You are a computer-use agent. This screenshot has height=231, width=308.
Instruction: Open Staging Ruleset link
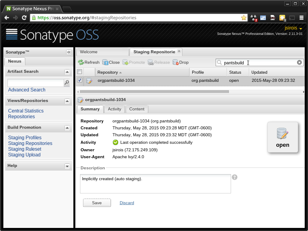25,149
